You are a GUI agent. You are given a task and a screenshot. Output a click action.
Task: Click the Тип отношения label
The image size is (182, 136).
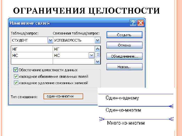pos(24,97)
